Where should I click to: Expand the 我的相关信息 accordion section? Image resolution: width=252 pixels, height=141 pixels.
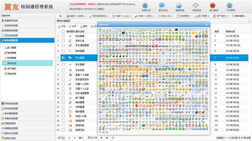27,21
